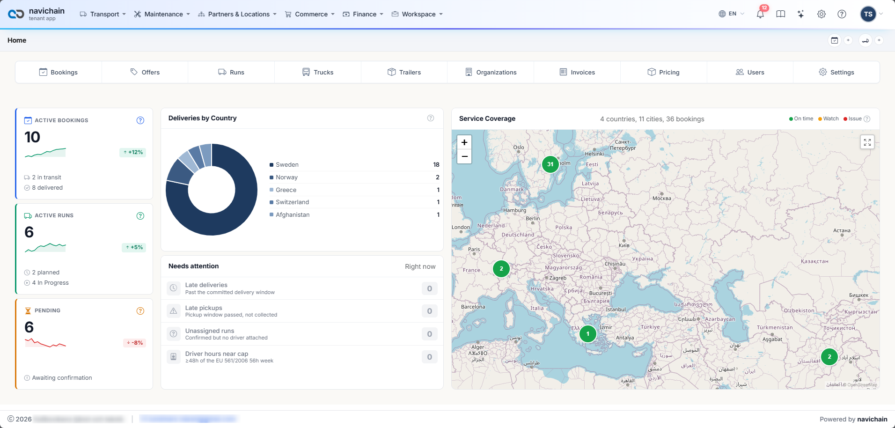Open the Pricing tab
Viewport: 895px width, 428px height.
point(664,72)
